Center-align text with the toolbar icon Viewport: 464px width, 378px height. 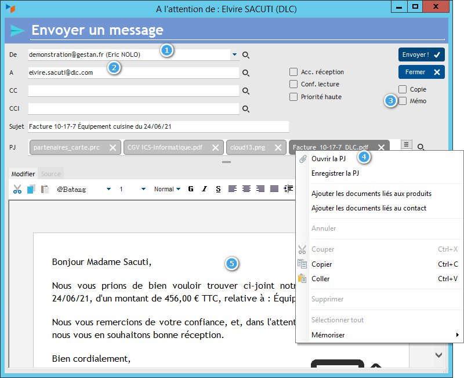point(246,189)
